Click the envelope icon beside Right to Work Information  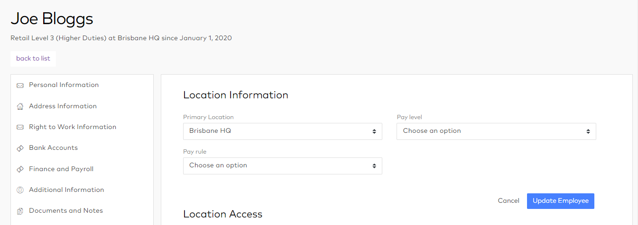point(20,127)
